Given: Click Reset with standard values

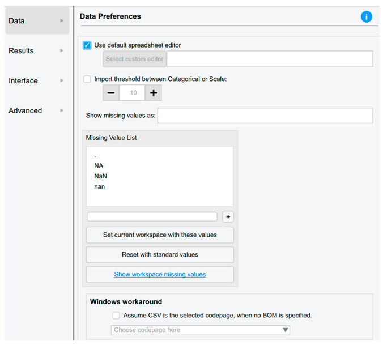Looking at the screenshot, I should (160, 254).
